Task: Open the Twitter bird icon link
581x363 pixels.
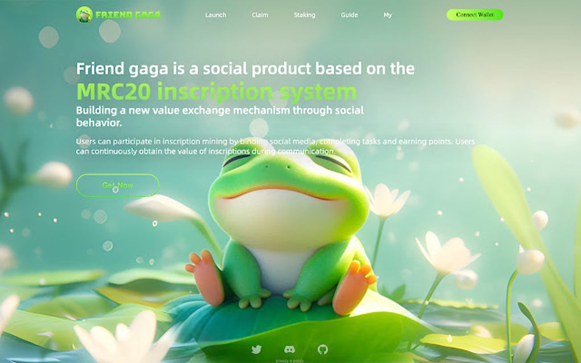Action: 256,349
